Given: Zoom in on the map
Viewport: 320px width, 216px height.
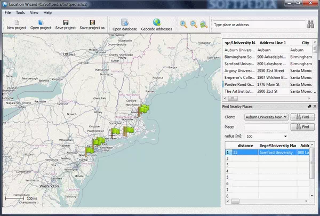Looking at the screenshot, I should tap(183, 24).
